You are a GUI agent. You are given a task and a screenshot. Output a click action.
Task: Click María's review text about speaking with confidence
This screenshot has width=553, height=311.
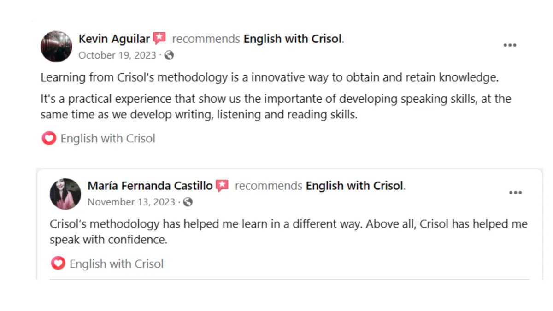coord(288,232)
